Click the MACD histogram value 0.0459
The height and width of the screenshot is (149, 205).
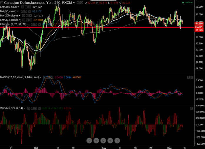pyautogui.click(x=59, y=77)
